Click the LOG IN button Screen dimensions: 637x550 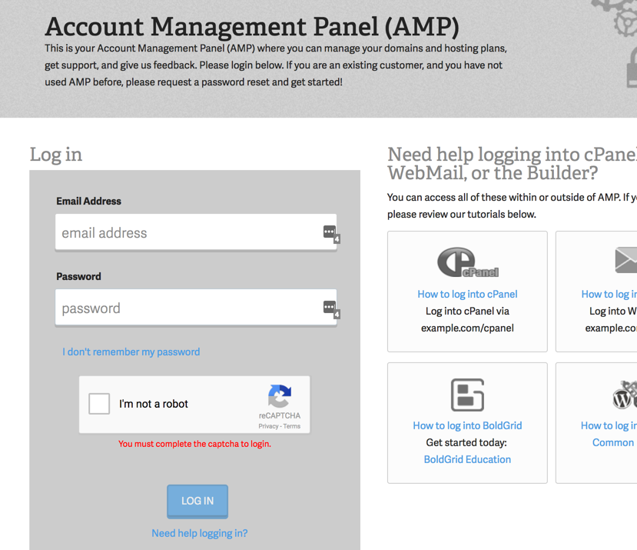click(197, 502)
